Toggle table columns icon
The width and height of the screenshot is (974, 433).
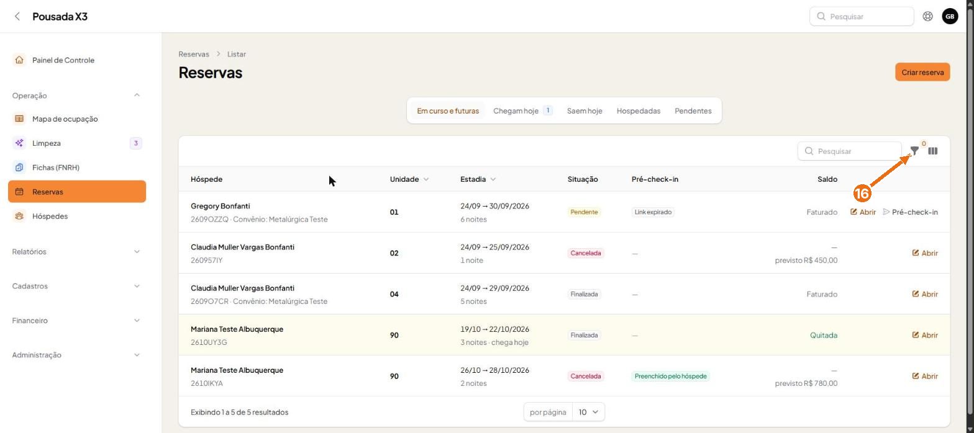tap(932, 151)
